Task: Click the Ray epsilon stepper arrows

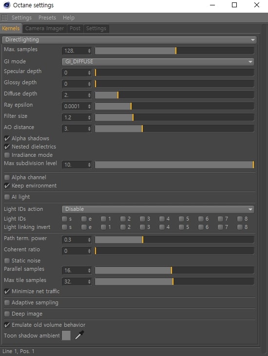Action: pyautogui.click(x=89, y=106)
